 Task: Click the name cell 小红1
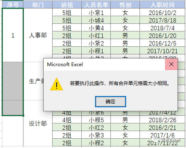[96, 35]
